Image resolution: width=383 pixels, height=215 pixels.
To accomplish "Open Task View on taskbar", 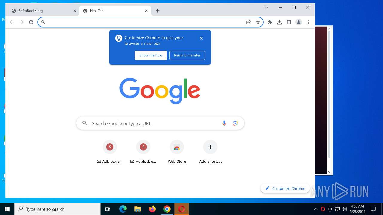I will [108, 209].
